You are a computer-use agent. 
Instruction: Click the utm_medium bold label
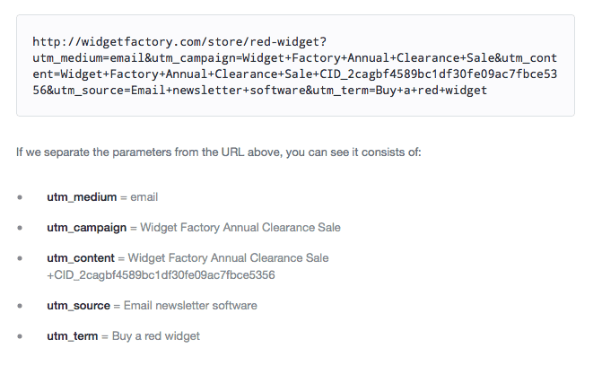pyautogui.click(x=82, y=197)
